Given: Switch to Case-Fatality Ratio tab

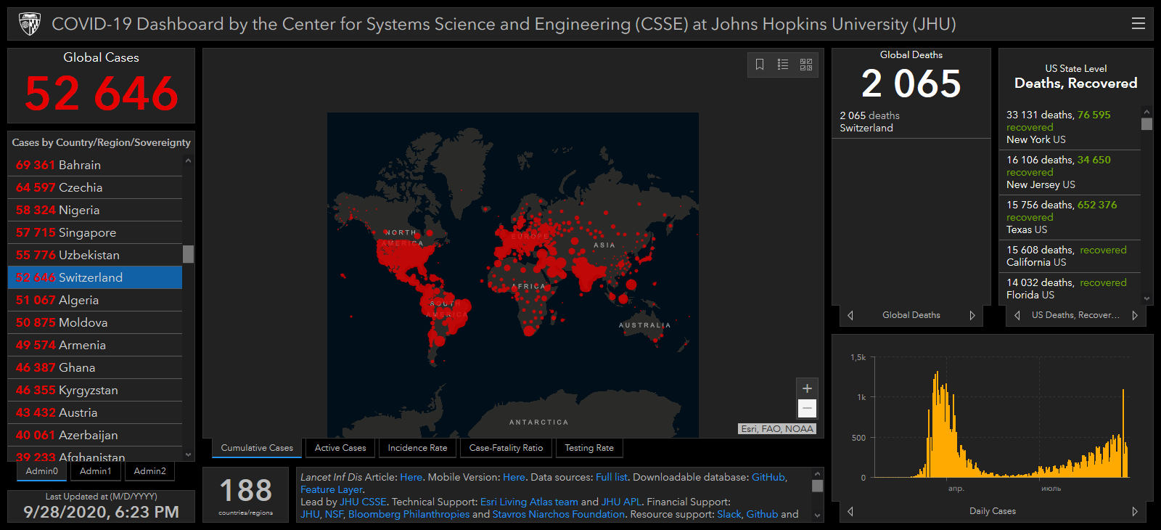Looking at the screenshot, I should point(506,448).
